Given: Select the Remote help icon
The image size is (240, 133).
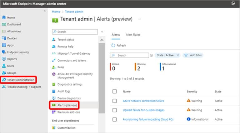Looking at the screenshot, I should coord(54,46).
